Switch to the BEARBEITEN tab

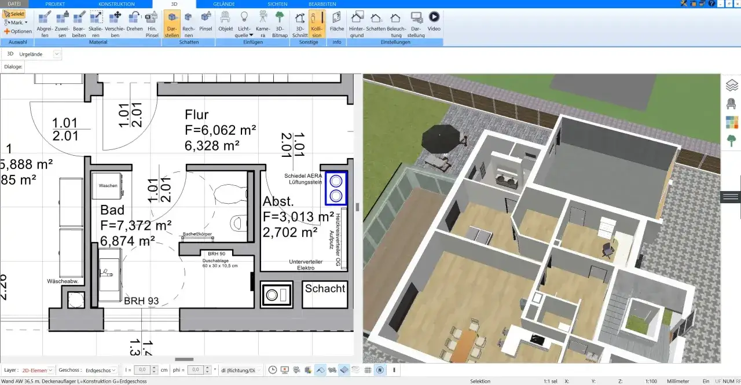322,3
